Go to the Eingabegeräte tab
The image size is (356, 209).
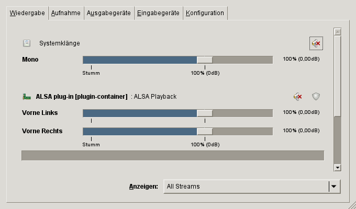click(159, 13)
